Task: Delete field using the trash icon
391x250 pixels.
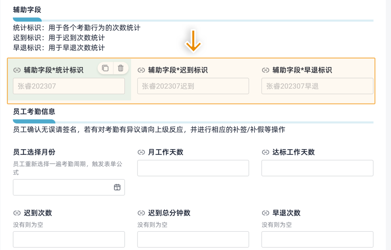Action: point(121,68)
